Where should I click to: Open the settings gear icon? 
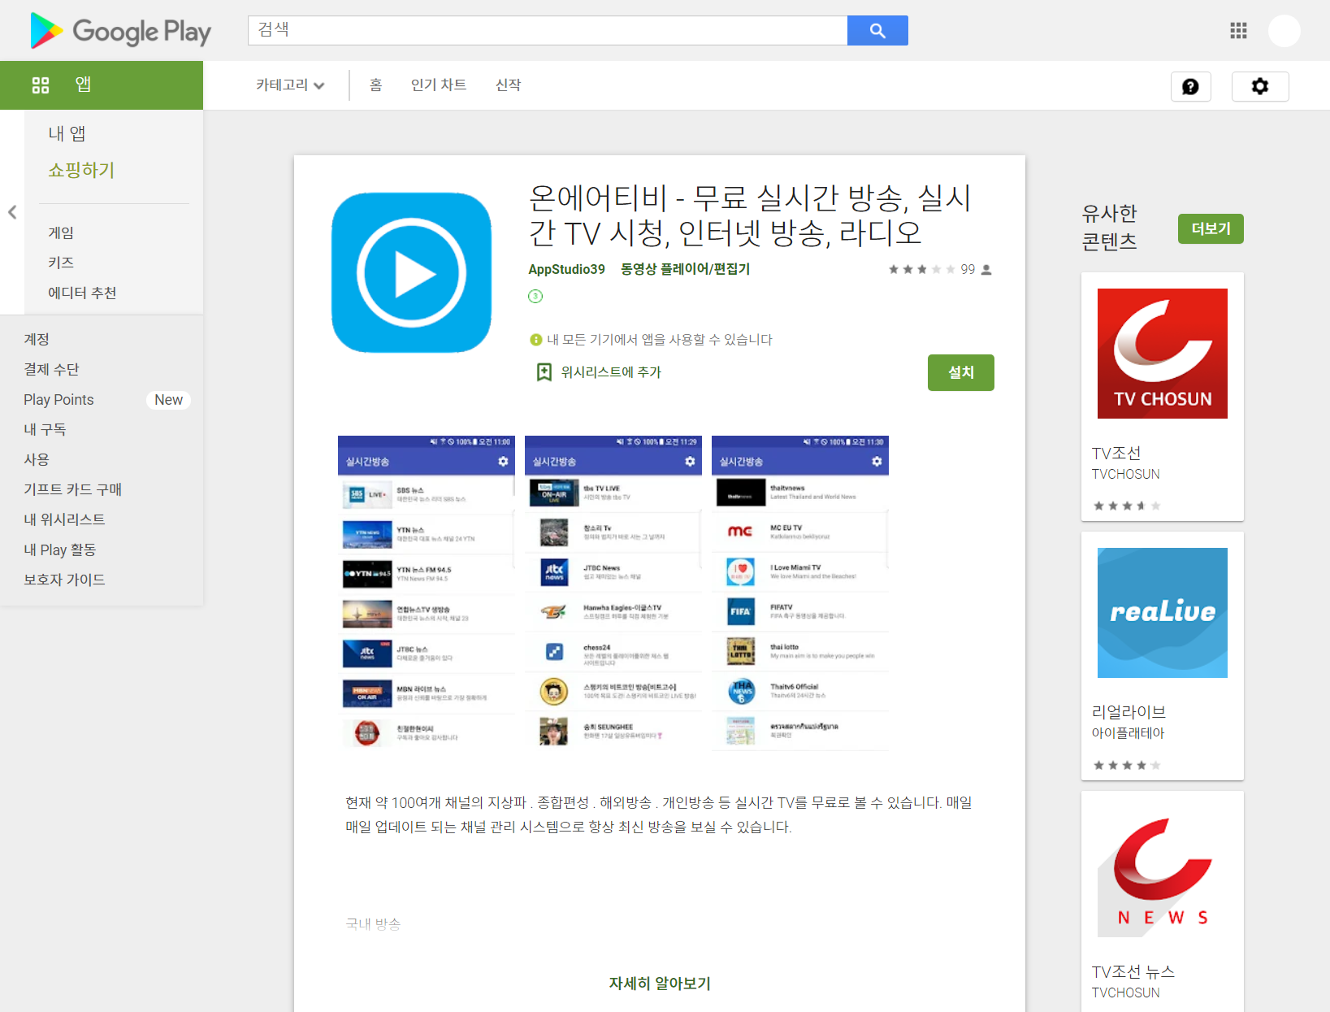[x=1260, y=86]
